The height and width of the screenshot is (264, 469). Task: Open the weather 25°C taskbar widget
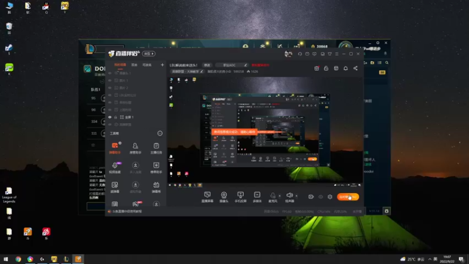pos(413,259)
